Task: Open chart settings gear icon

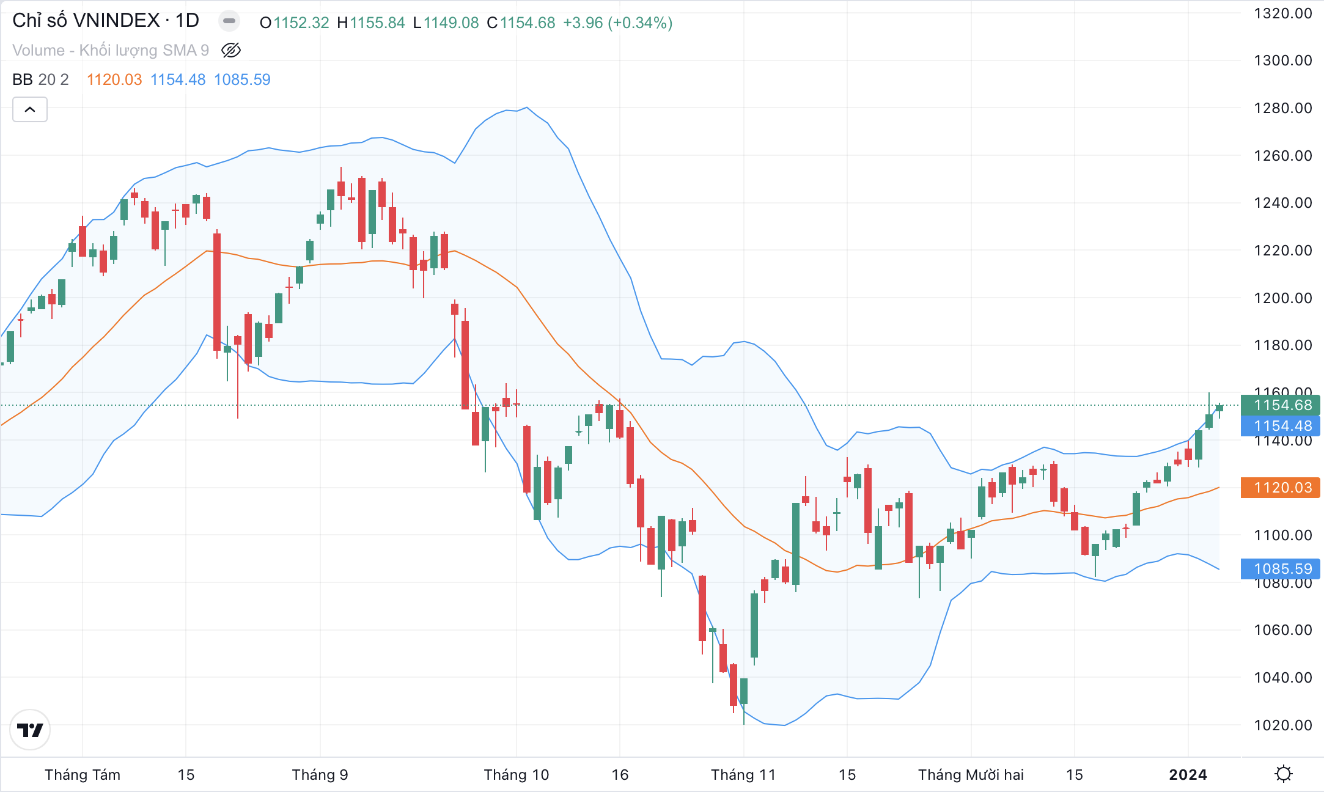Action: tap(1283, 774)
